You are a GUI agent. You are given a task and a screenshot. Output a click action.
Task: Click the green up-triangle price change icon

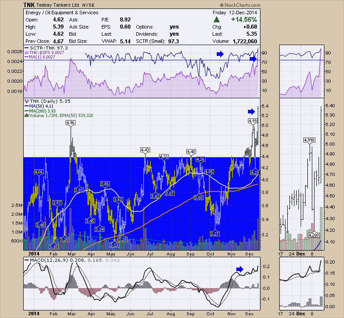pyautogui.click(x=217, y=20)
